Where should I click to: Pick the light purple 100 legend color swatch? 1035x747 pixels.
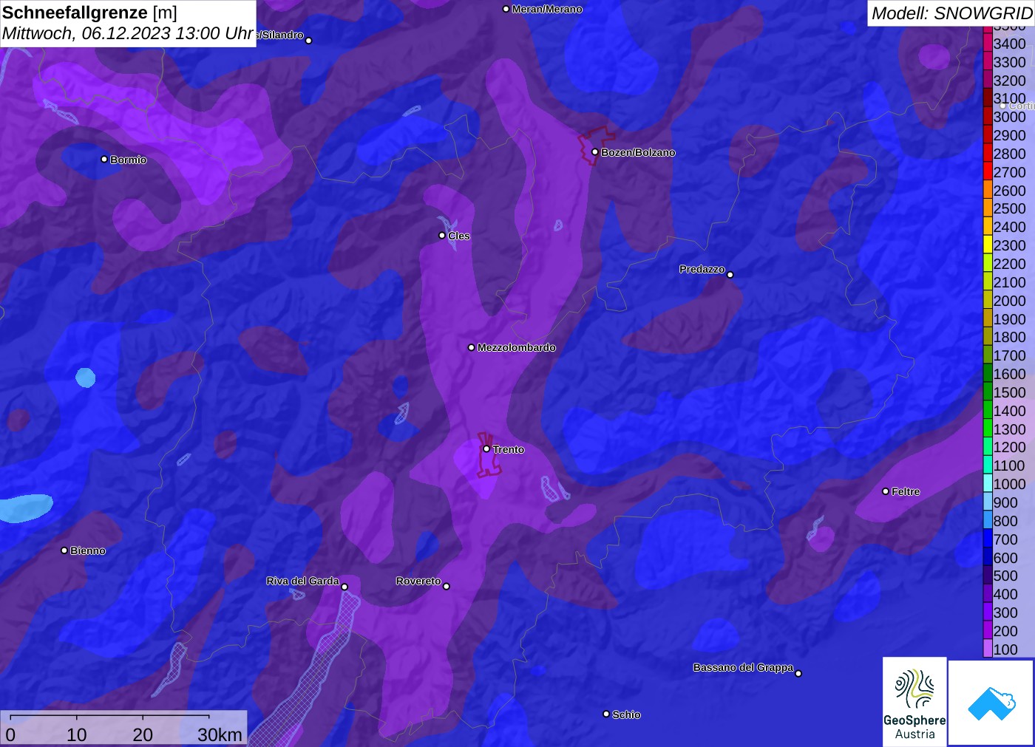[988, 649]
